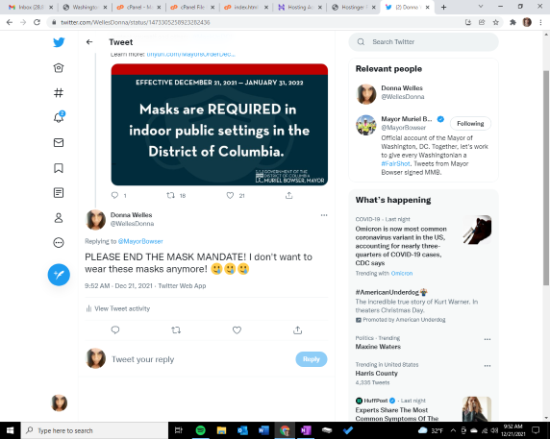Image resolution: width=550 pixels, height=439 pixels.
Task: Open more options for Maxine Waters trend
Action: point(487,339)
